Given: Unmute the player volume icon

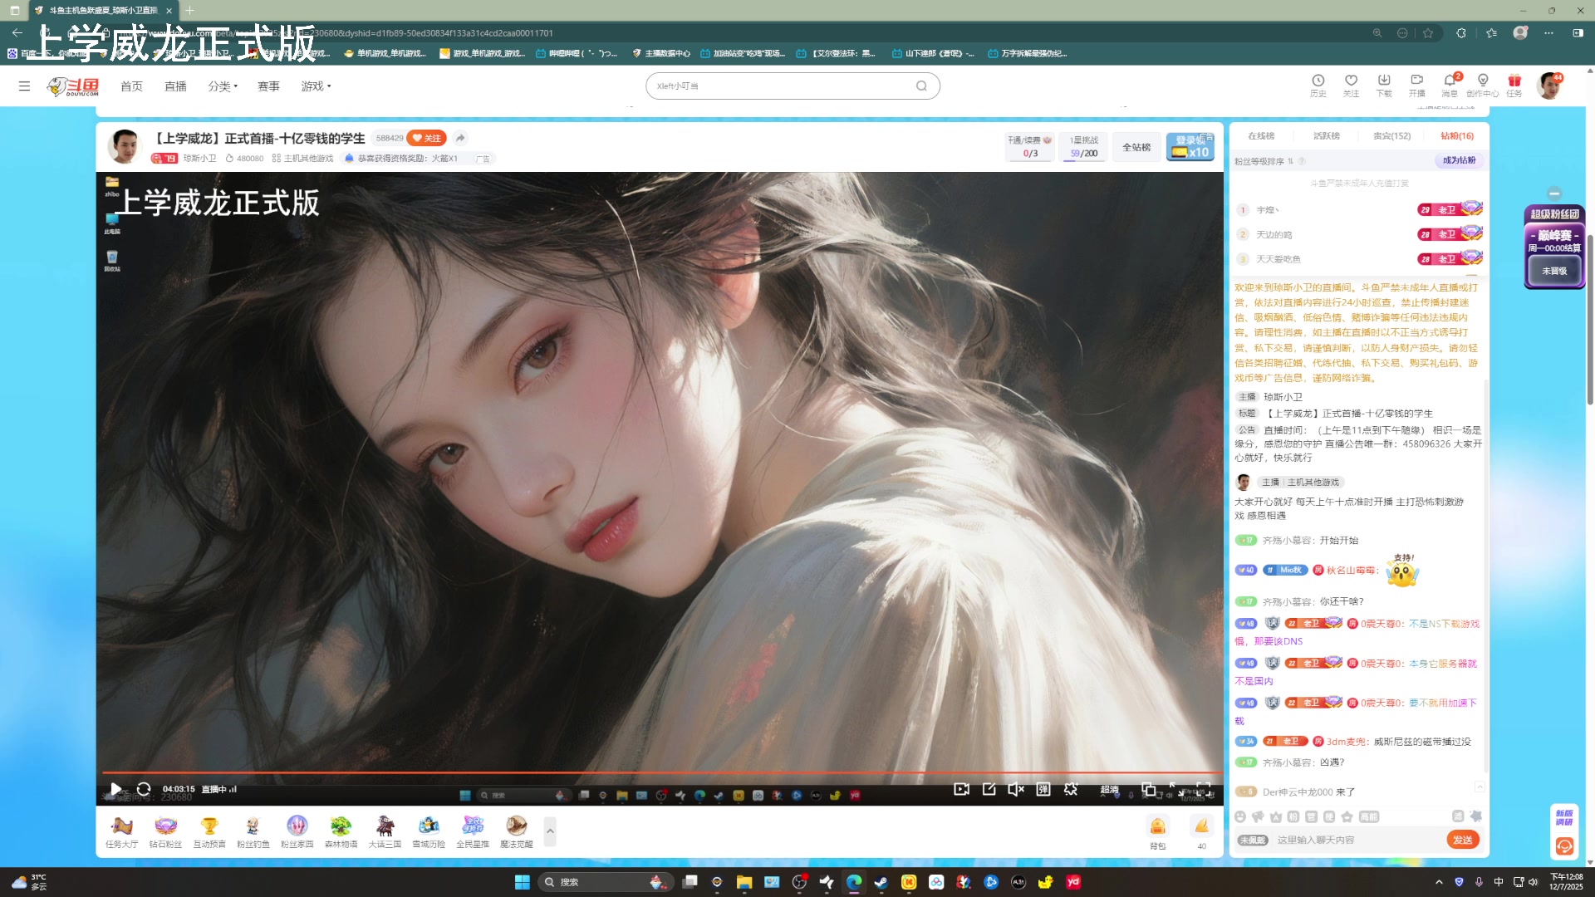Looking at the screenshot, I should pyautogui.click(x=1016, y=789).
